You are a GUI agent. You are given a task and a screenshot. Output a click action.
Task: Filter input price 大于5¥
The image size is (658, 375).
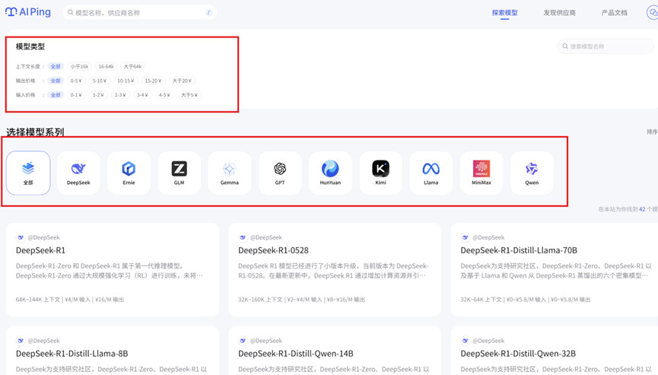tap(189, 95)
